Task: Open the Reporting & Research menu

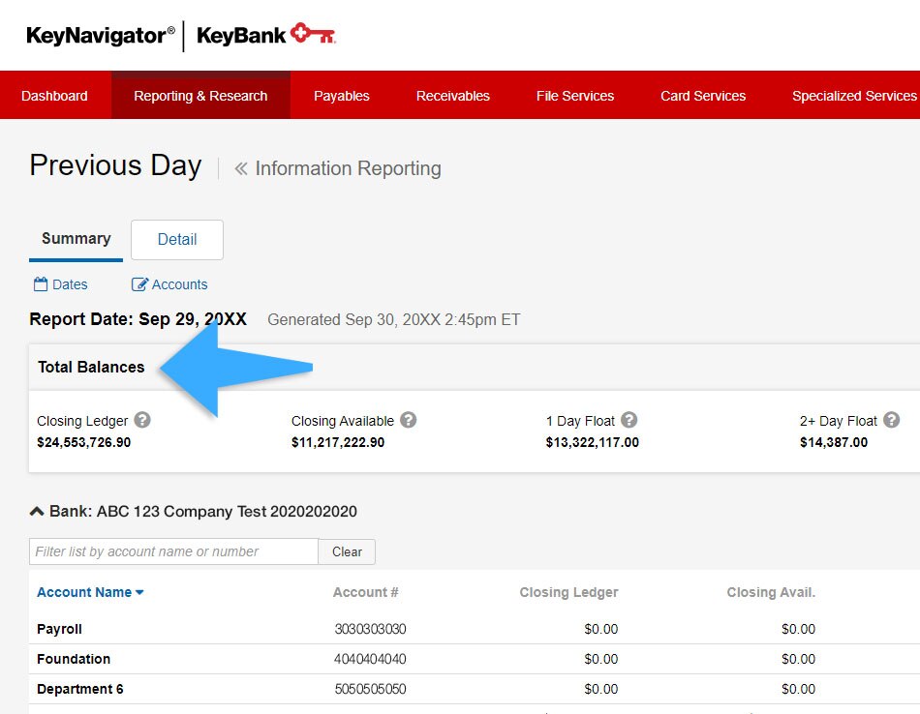Action: tap(200, 96)
